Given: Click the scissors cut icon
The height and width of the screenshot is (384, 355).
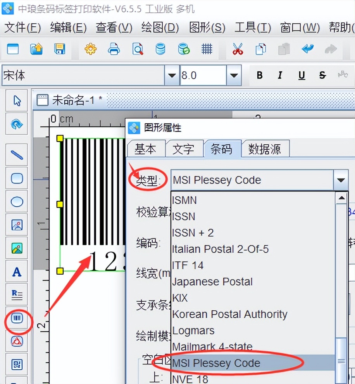Looking at the screenshot, I should pos(238,49).
